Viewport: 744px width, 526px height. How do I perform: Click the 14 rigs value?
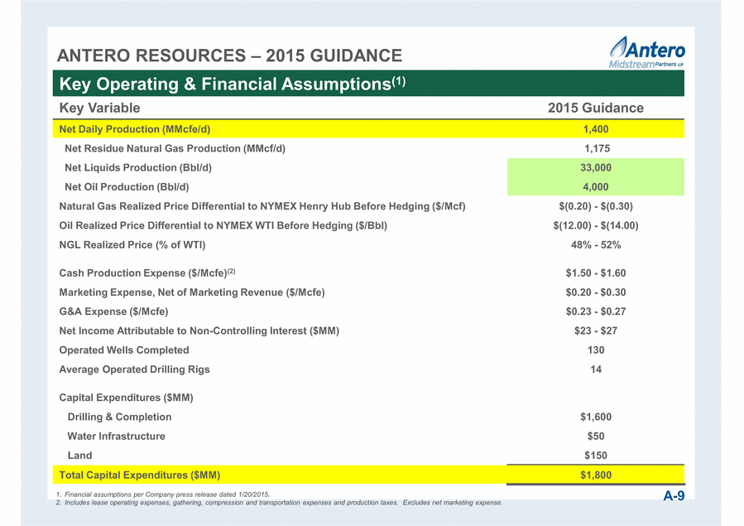click(x=596, y=369)
